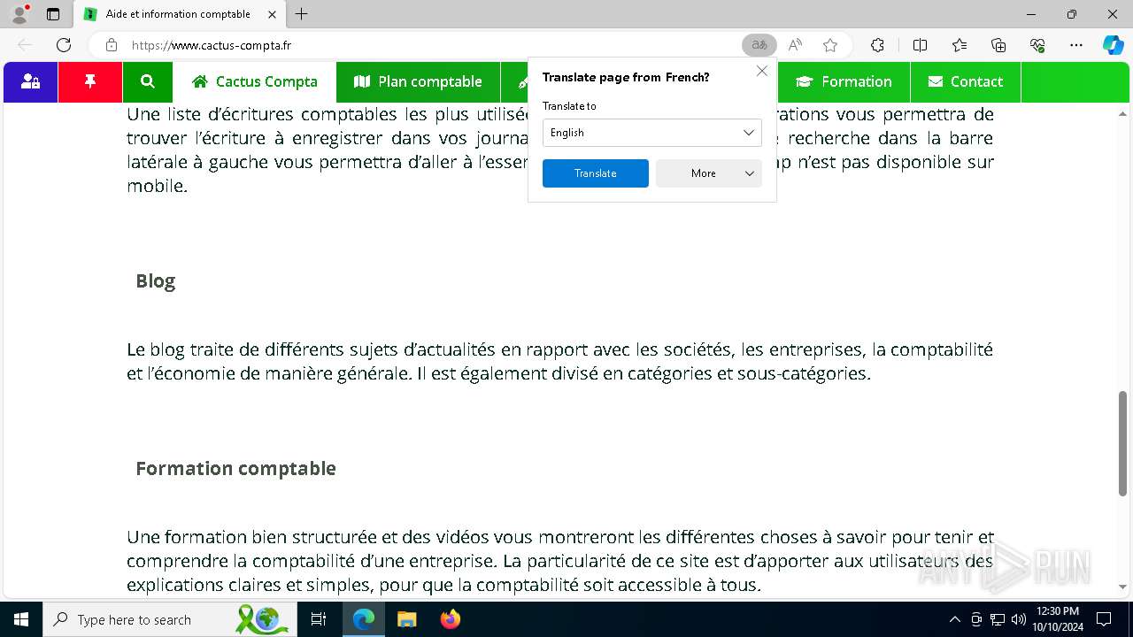
Task: Open the Collections icon
Action: point(998,45)
